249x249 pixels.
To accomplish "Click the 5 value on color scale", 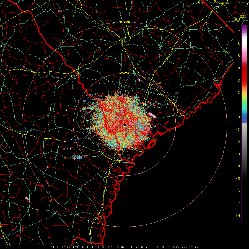I will pos(239,56).
